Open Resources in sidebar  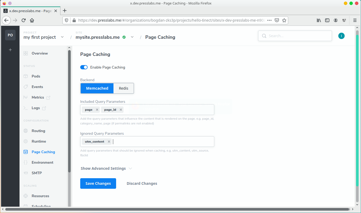tap(40, 196)
